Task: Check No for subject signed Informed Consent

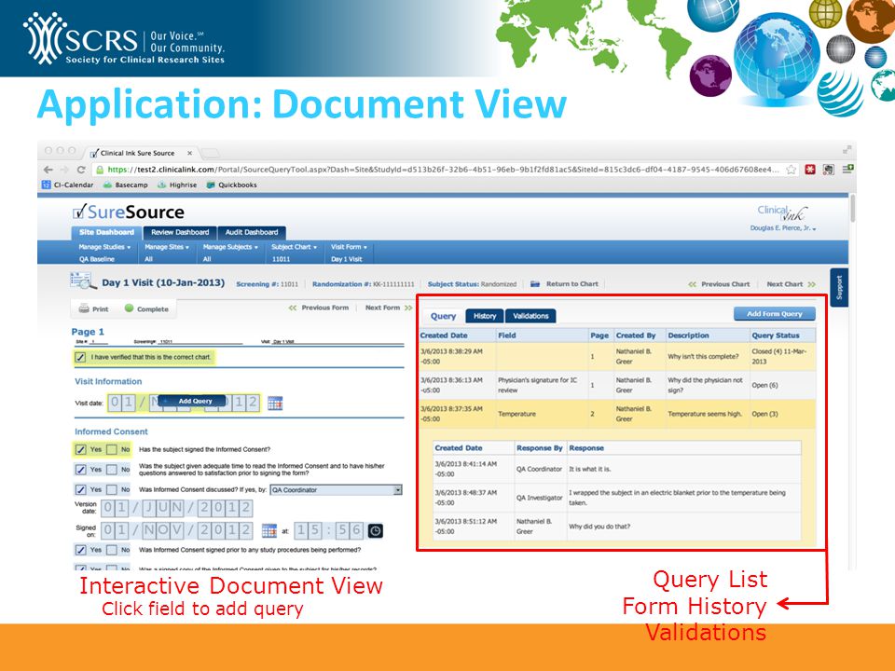Action: click(x=112, y=449)
